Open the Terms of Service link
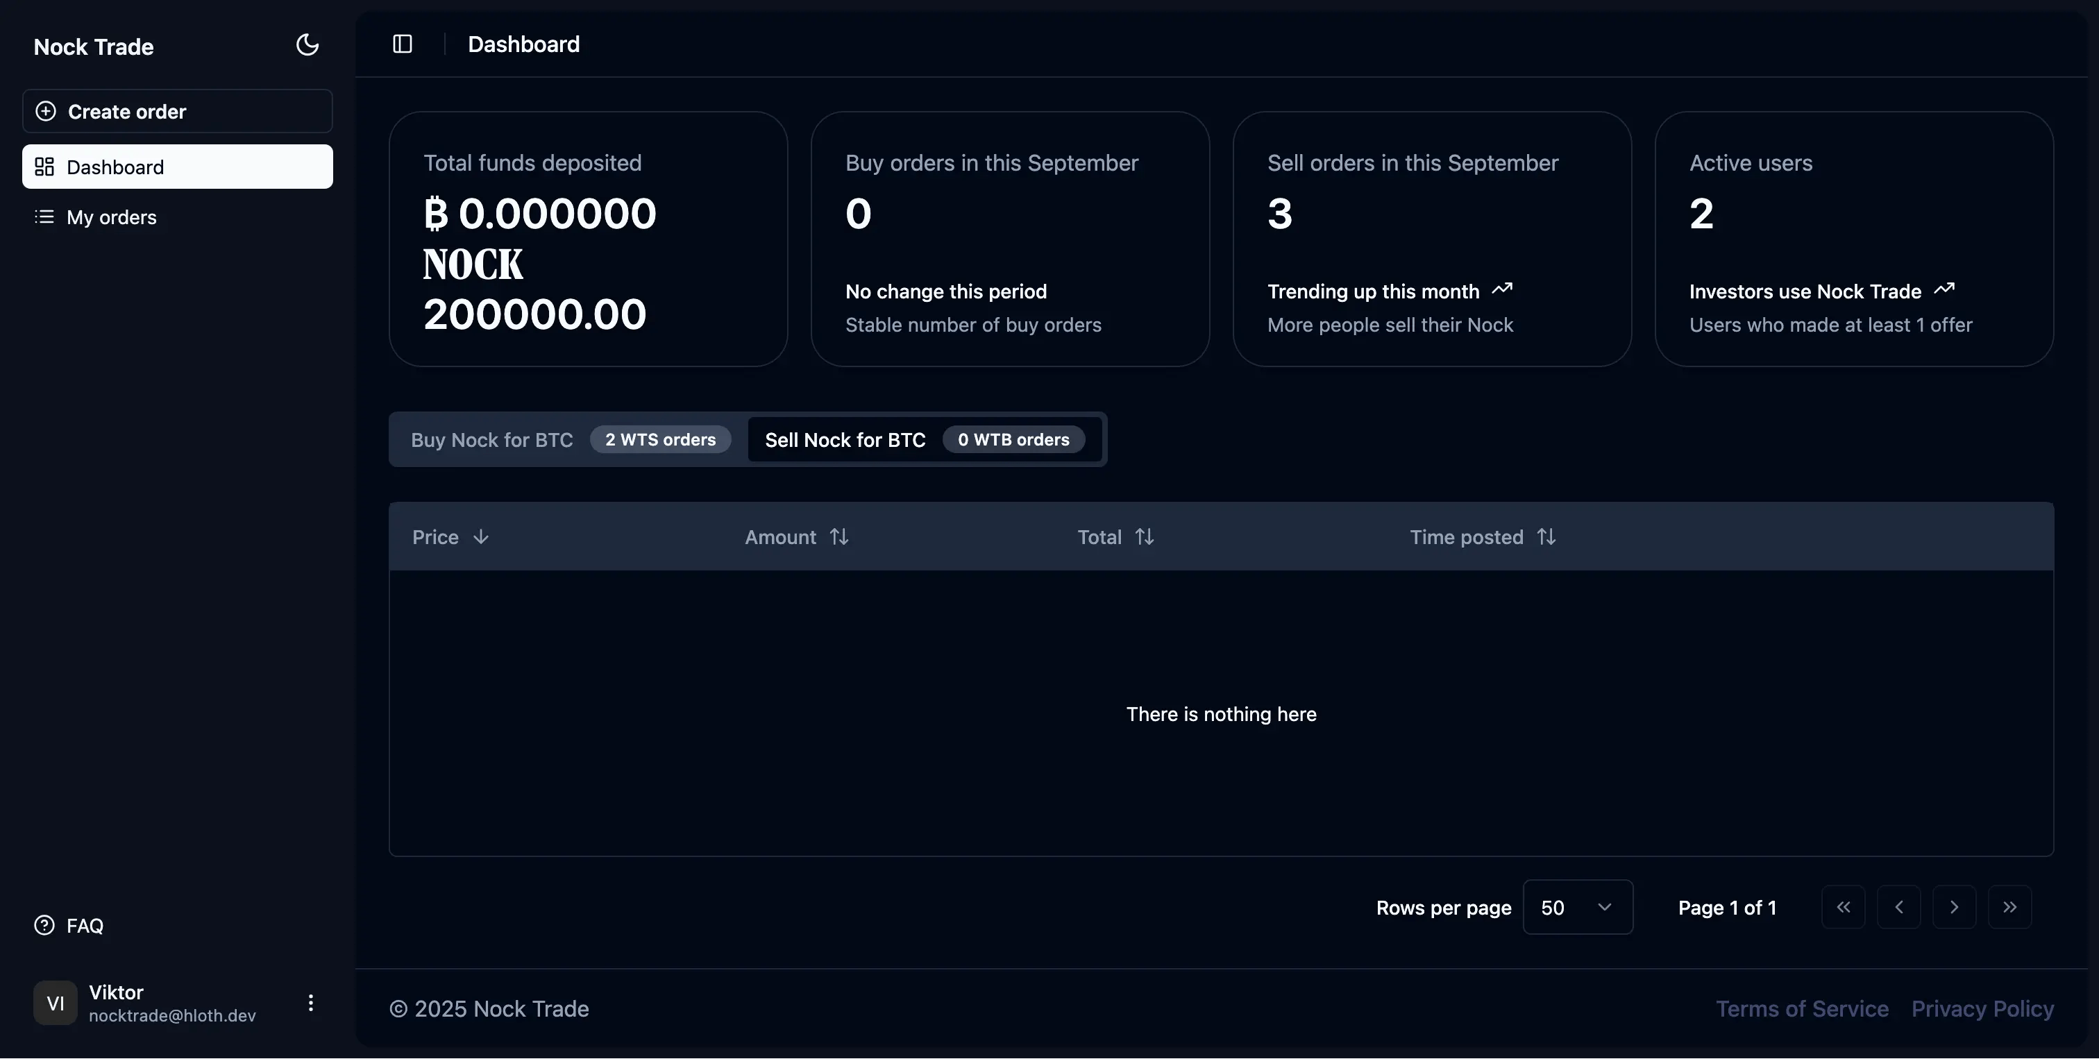The height and width of the screenshot is (1059, 2099). [x=1802, y=1008]
